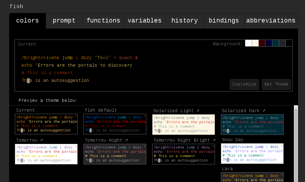Click the scrollbar up arrow of the theme list
The image size is (305, 182).
click(x=296, y=107)
